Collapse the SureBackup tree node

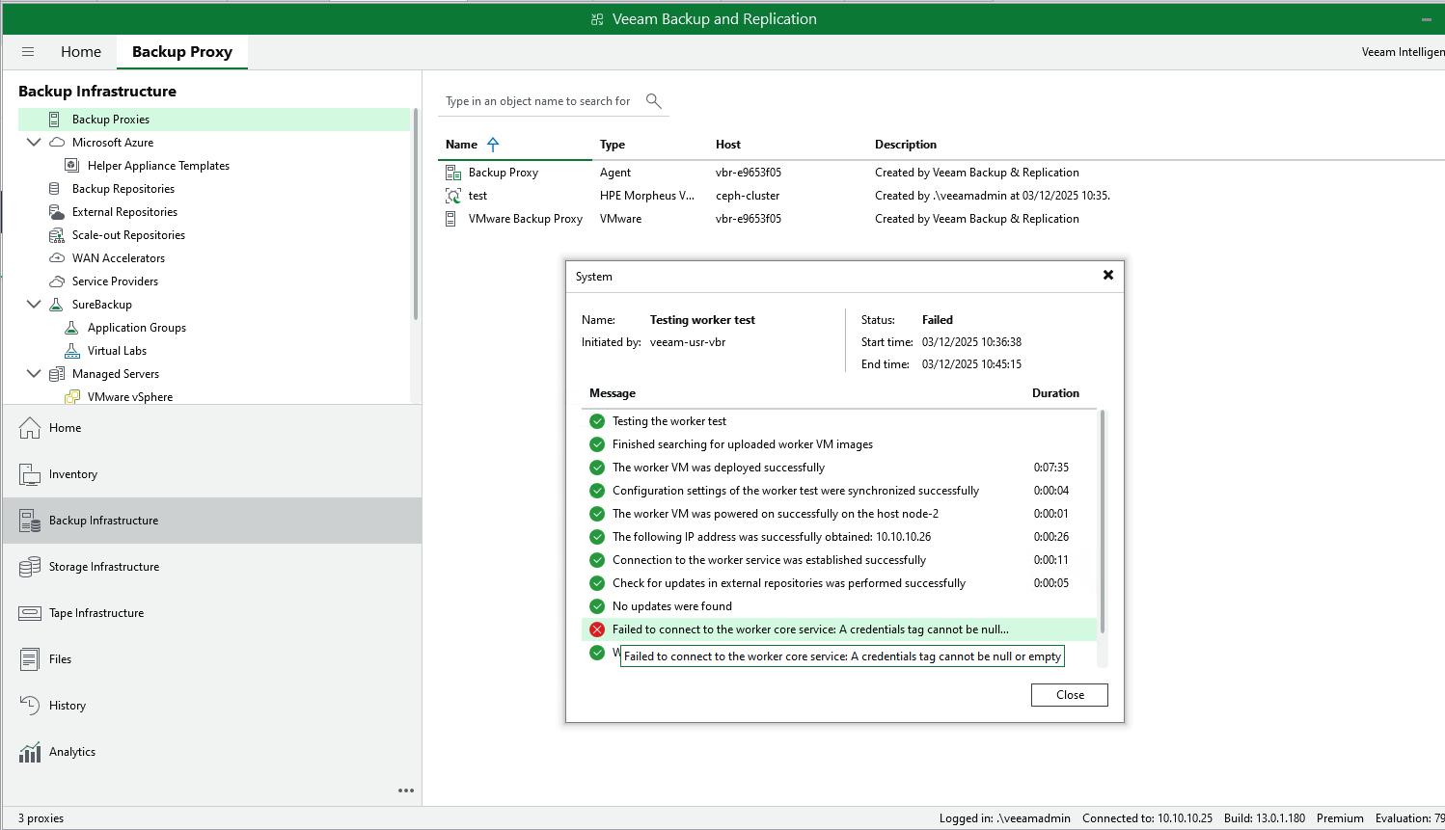(34, 305)
